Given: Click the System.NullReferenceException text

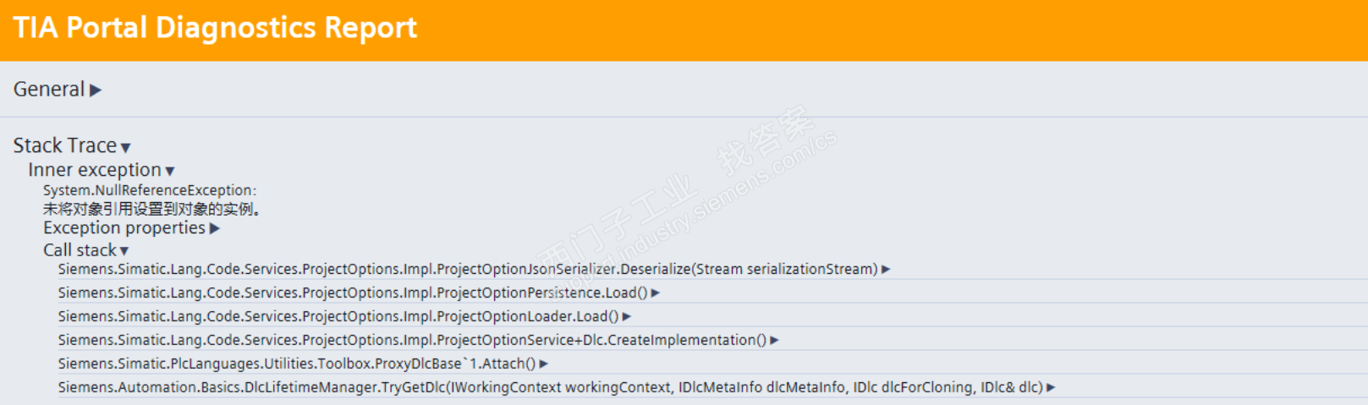Looking at the screenshot, I should [x=150, y=190].
